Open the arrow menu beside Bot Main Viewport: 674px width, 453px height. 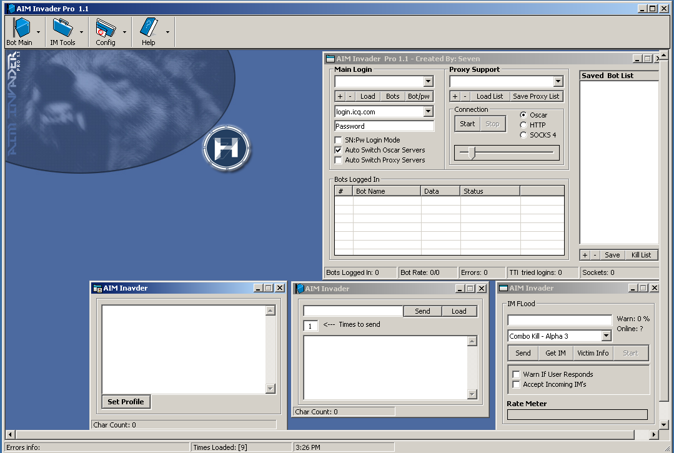click(39, 32)
